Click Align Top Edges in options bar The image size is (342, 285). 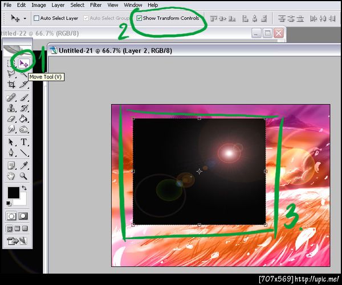(x=214, y=19)
